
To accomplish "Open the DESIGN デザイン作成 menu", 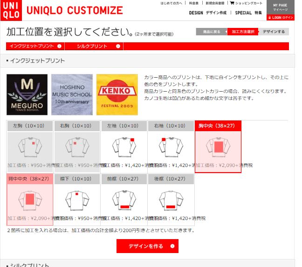I will [208, 13].
